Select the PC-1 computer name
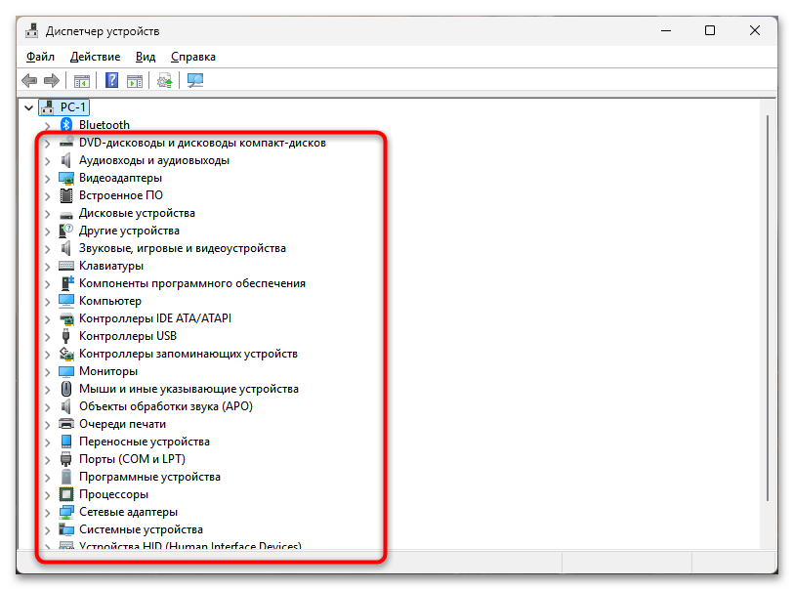Screen dimensions: 794x590 tap(73, 106)
